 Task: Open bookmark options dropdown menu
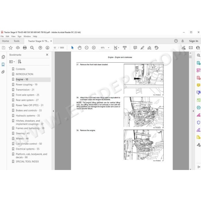[12, 62]
